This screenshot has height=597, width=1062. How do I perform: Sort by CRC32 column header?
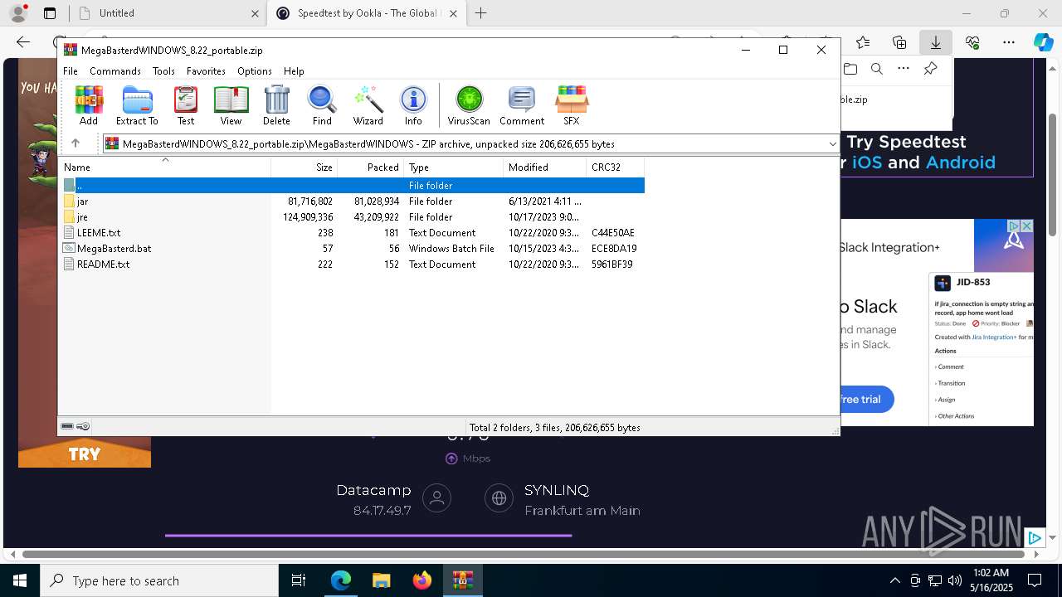615,167
